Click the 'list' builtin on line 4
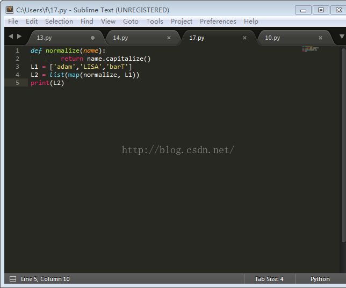Screen dimensions: 346x288 (x=57, y=75)
